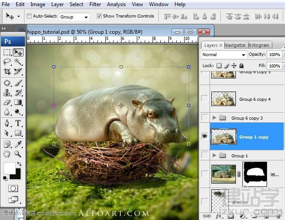The width and height of the screenshot is (285, 220).
Task: Change screen mode button in toolbox
Action: (14, 199)
